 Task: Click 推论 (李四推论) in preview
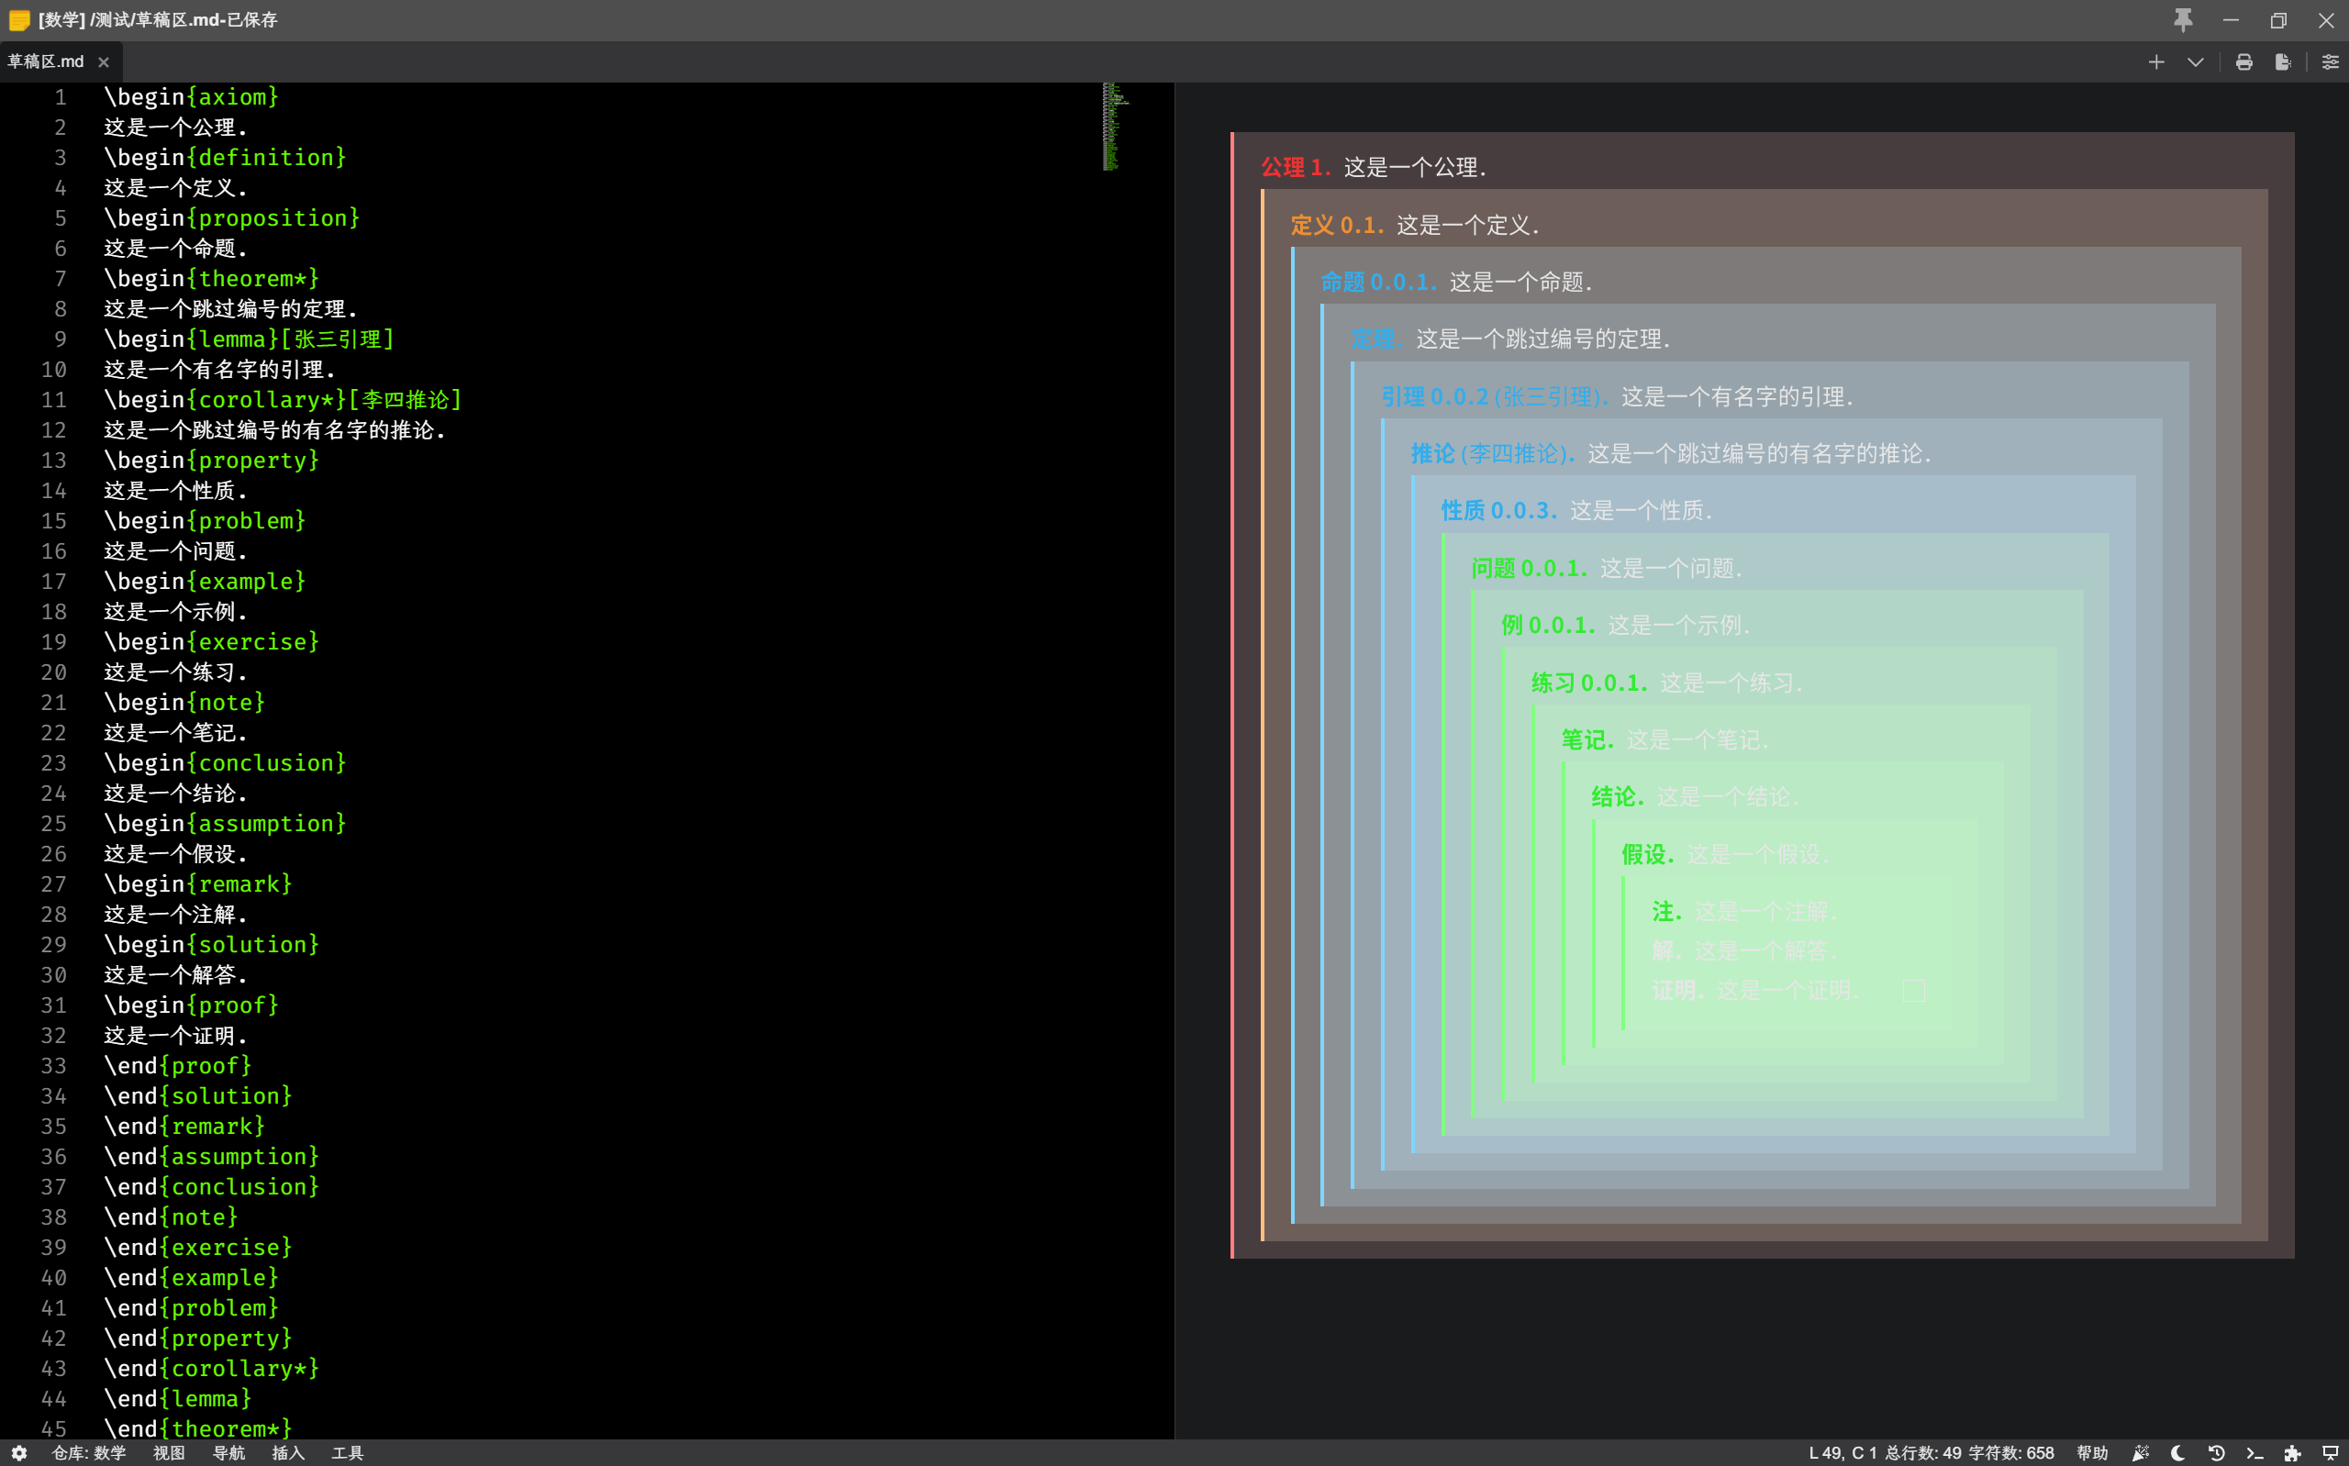pos(1493,454)
